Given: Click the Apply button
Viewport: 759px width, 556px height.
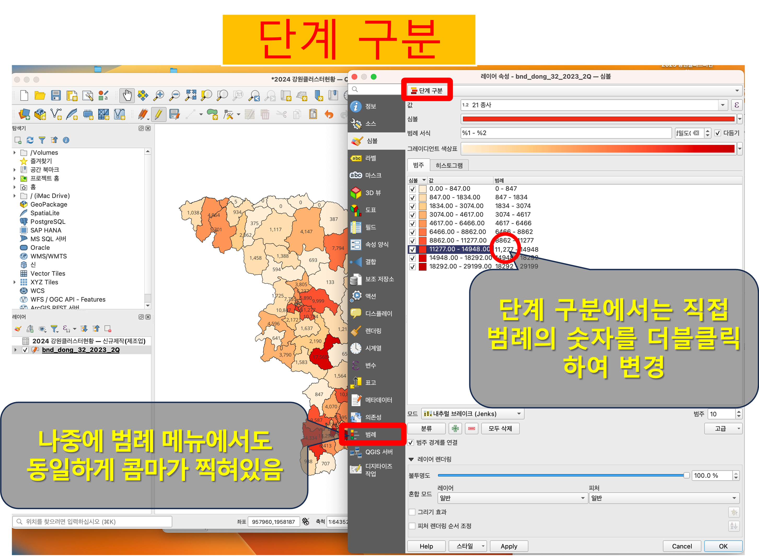Looking at the screenshot, I should tap(509, 546).
